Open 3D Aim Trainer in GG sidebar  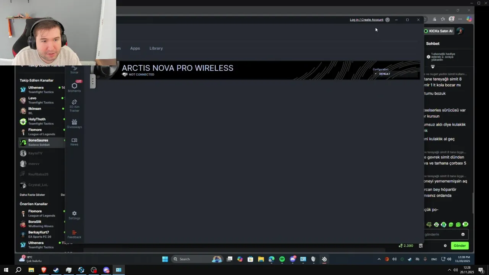74,105
